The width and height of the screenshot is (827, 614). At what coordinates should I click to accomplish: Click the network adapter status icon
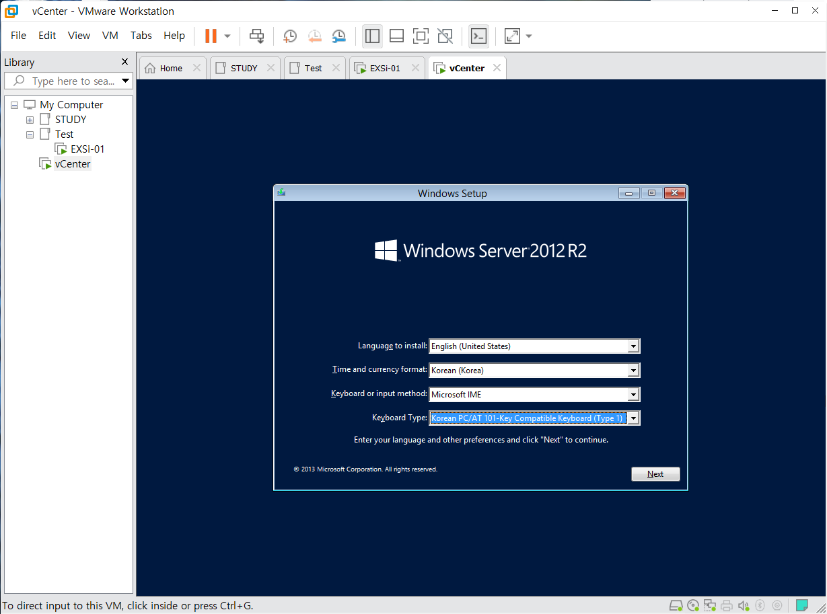[710, 605]
